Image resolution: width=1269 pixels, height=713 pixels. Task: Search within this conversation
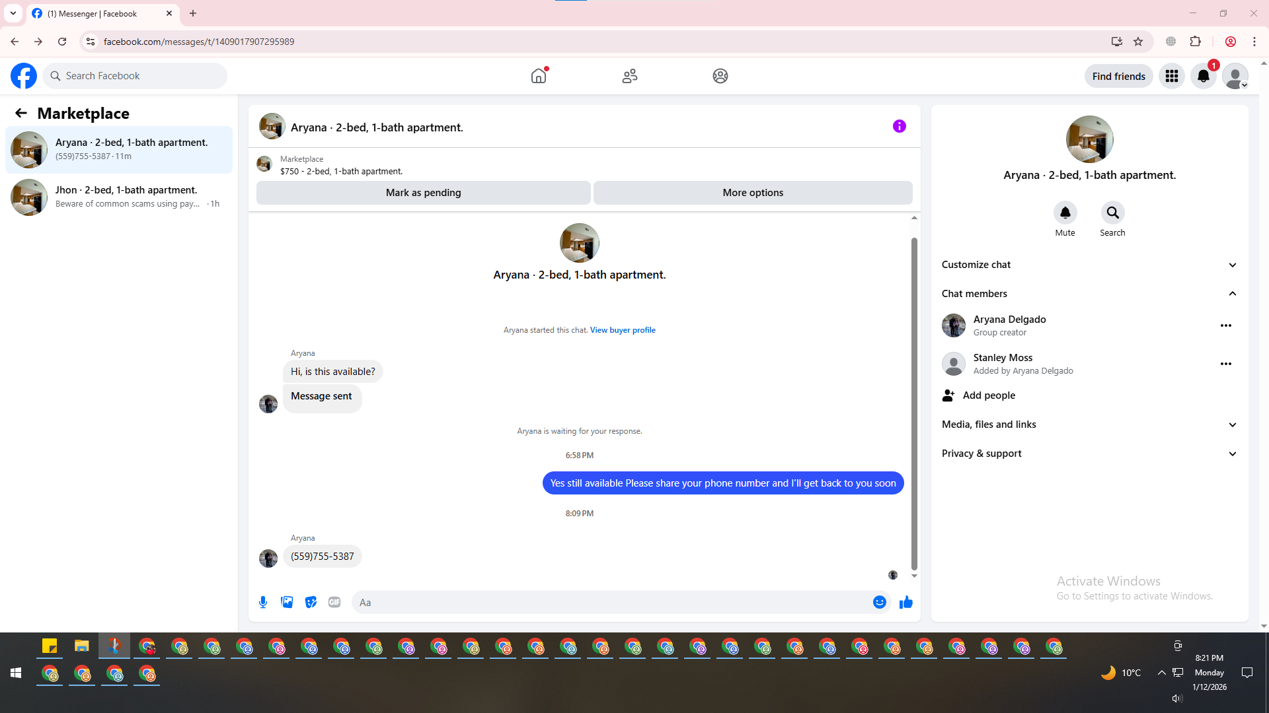tap(1112, 213)
